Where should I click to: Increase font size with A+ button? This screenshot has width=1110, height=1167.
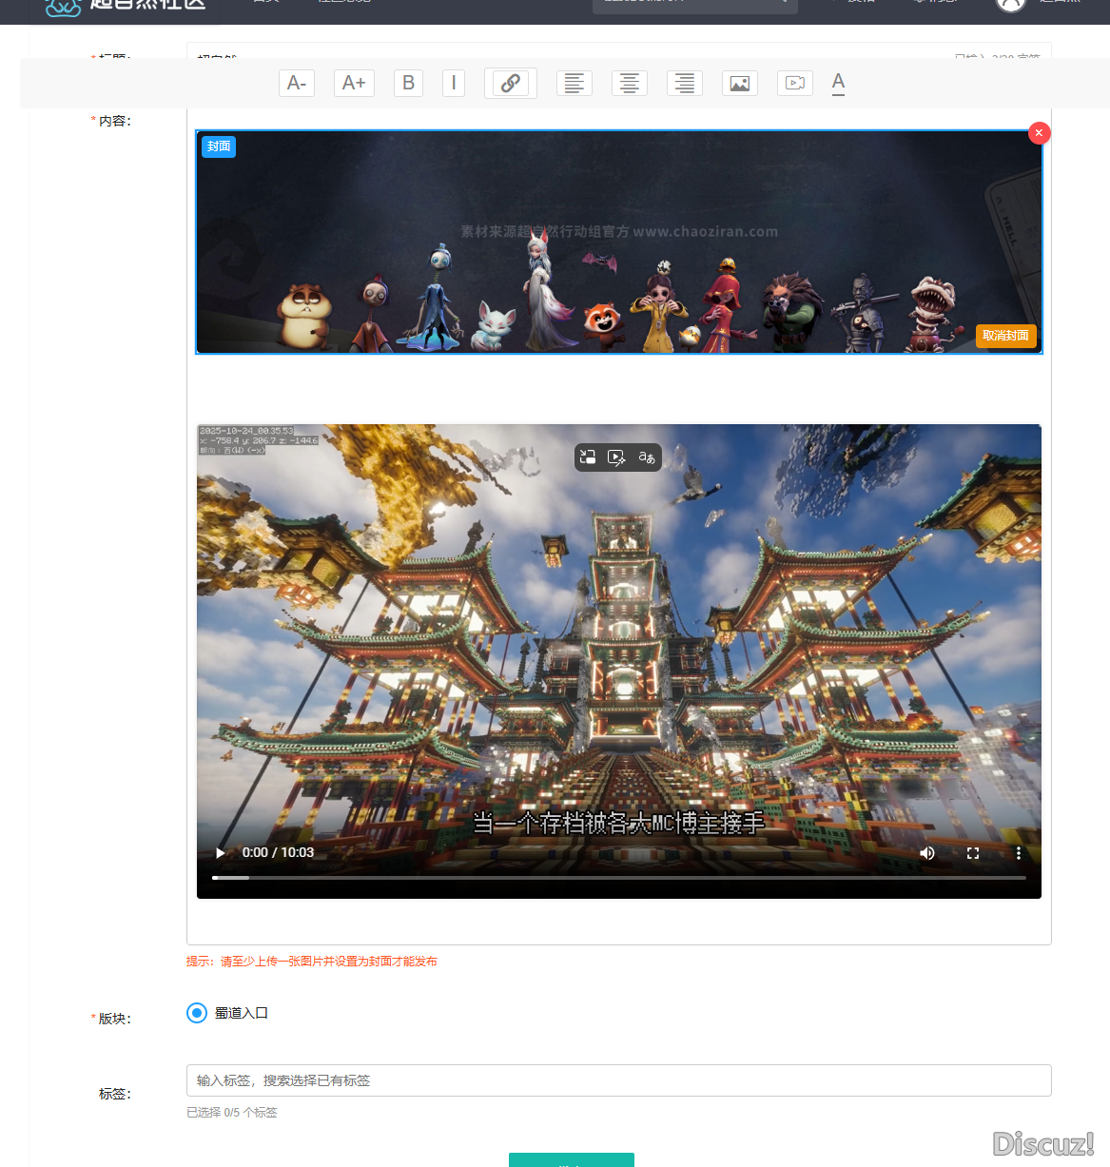(354, 84)
